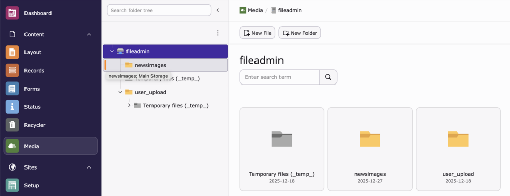Viewport: 510px width, 196px height.
Task: Open the user_upload folder card
Action: (458, 149)
